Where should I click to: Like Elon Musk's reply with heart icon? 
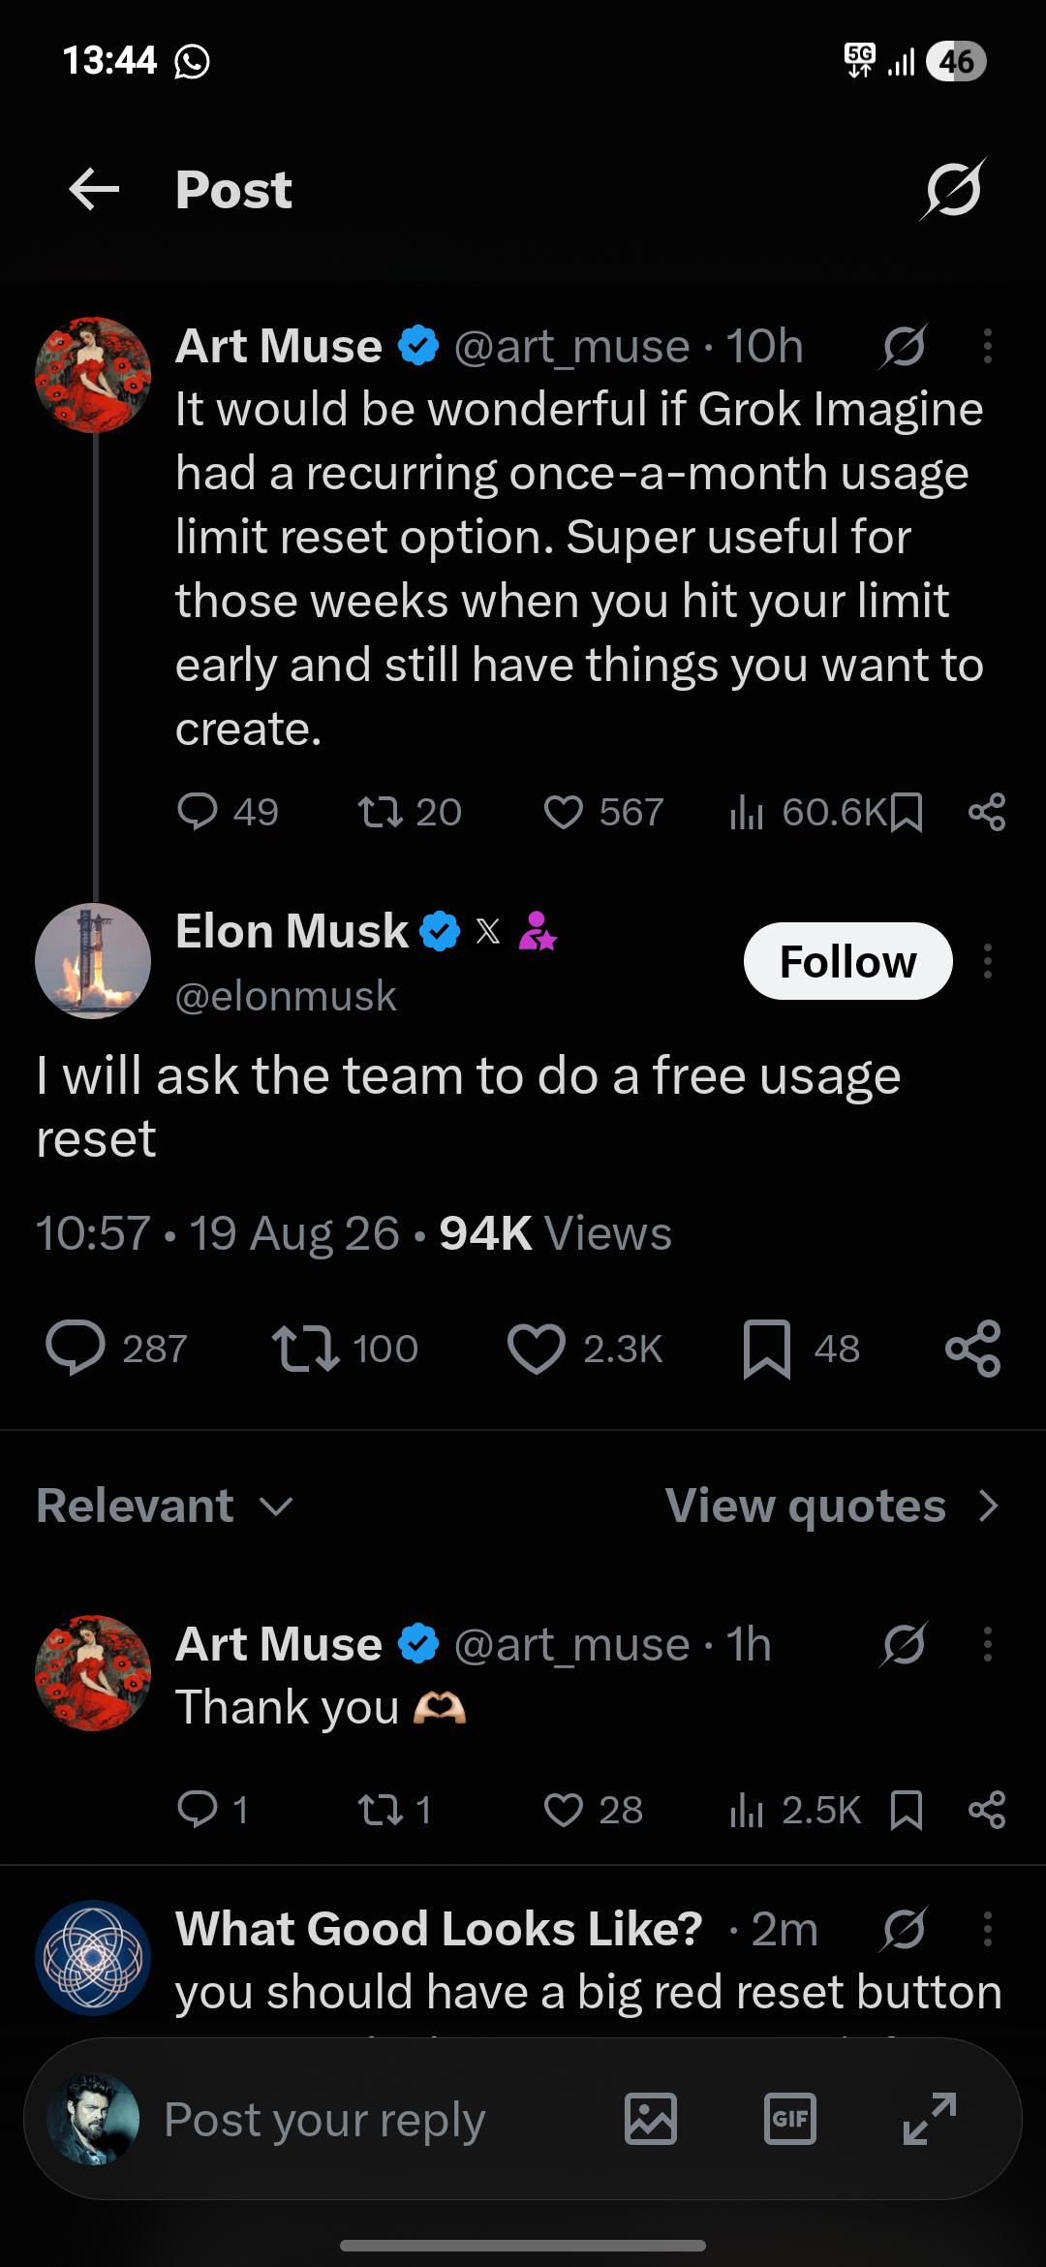pyautogui.click(x=536, y=1349)
